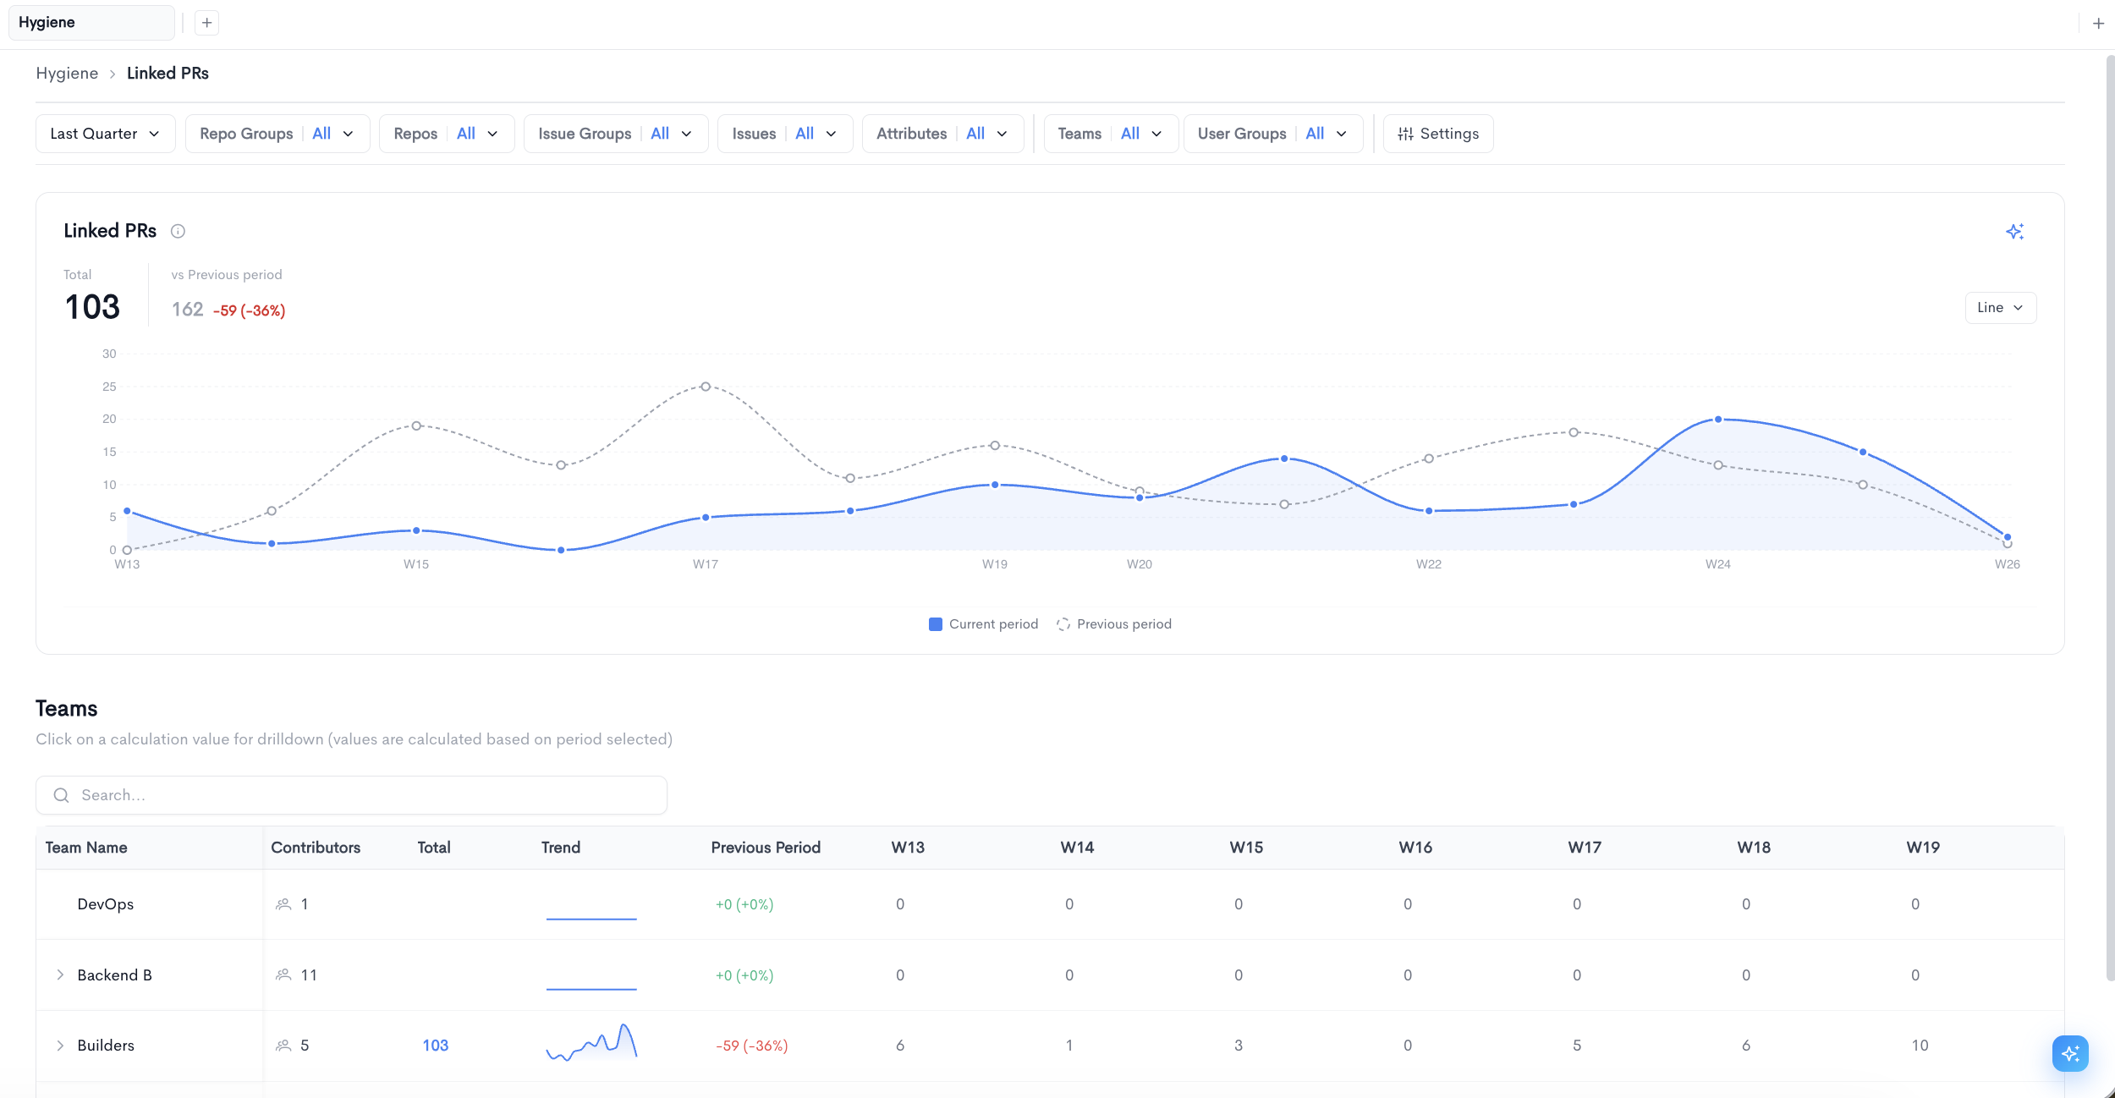Click the plus icon at top right
The height and width of the screenshot is (1098, 2115).
tap(2098, 24)
